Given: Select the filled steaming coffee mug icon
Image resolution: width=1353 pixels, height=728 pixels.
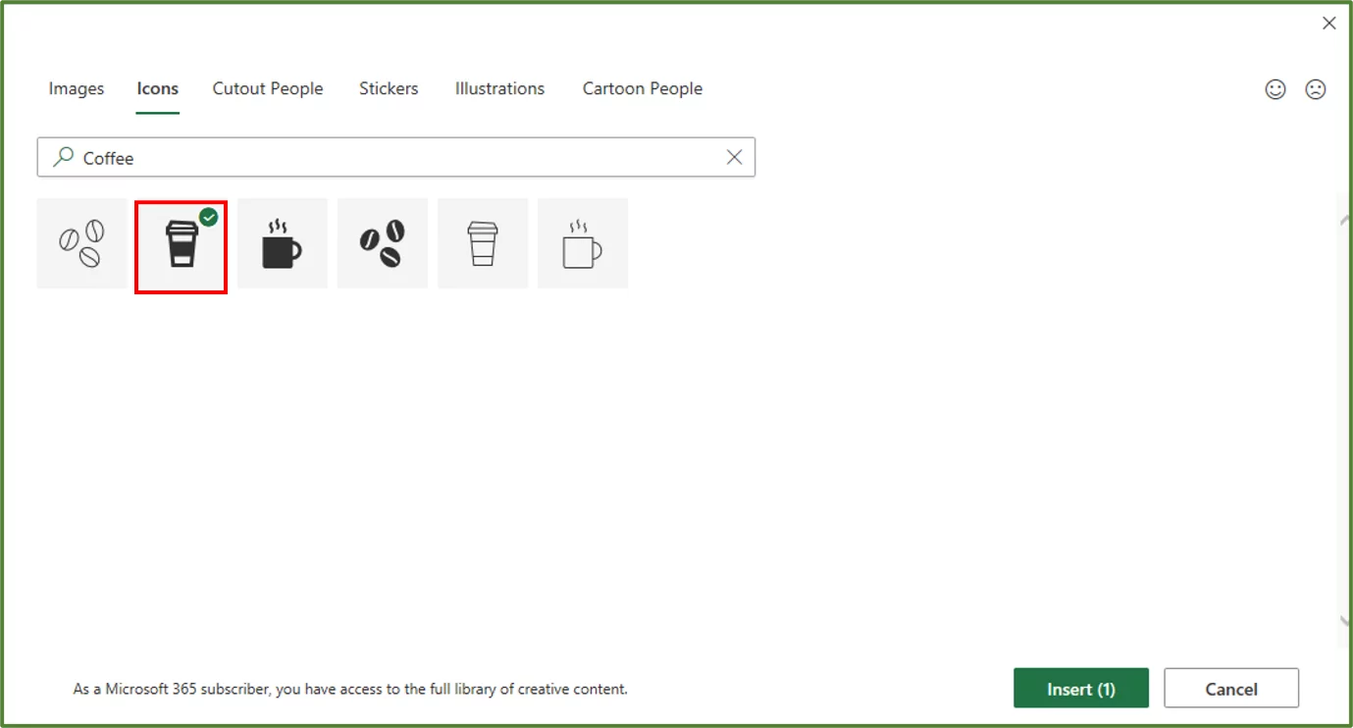Looking at the screenshot, I should point(283,242).
